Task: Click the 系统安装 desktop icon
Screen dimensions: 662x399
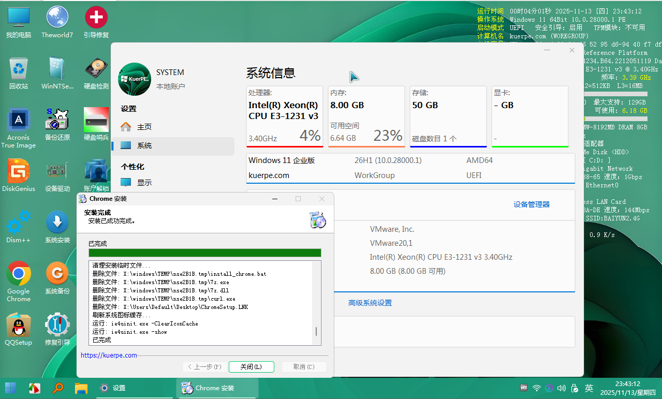Action: [57, 223]
